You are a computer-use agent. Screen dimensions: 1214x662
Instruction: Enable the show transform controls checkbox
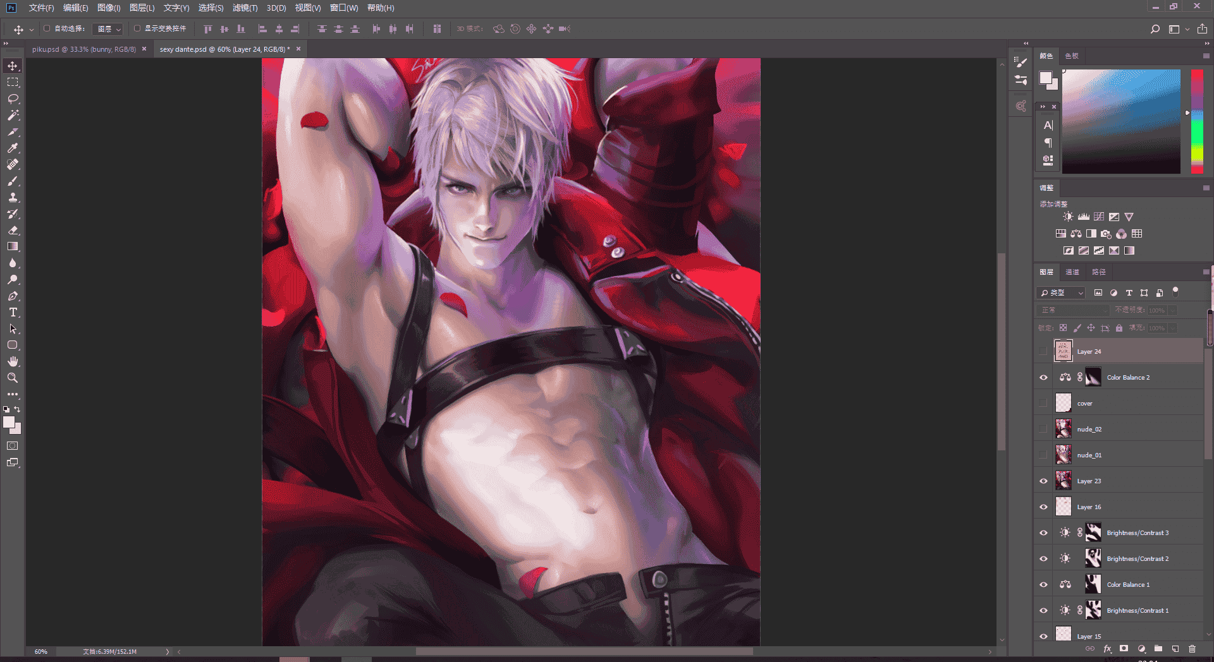tap(137, 28)
